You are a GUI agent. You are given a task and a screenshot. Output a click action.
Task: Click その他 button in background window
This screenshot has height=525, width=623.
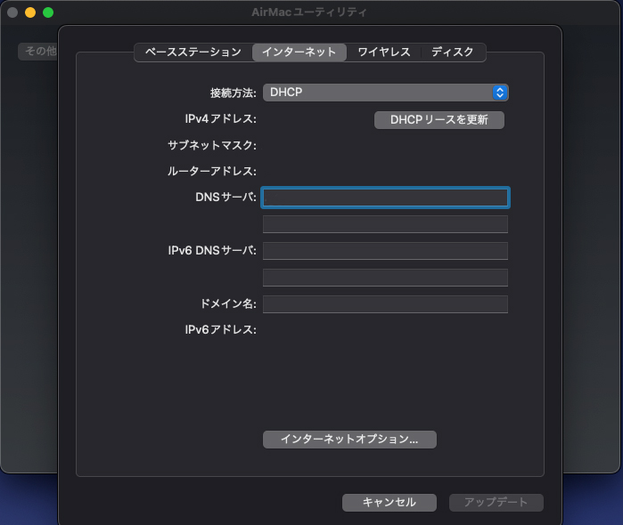click(38, 52)
